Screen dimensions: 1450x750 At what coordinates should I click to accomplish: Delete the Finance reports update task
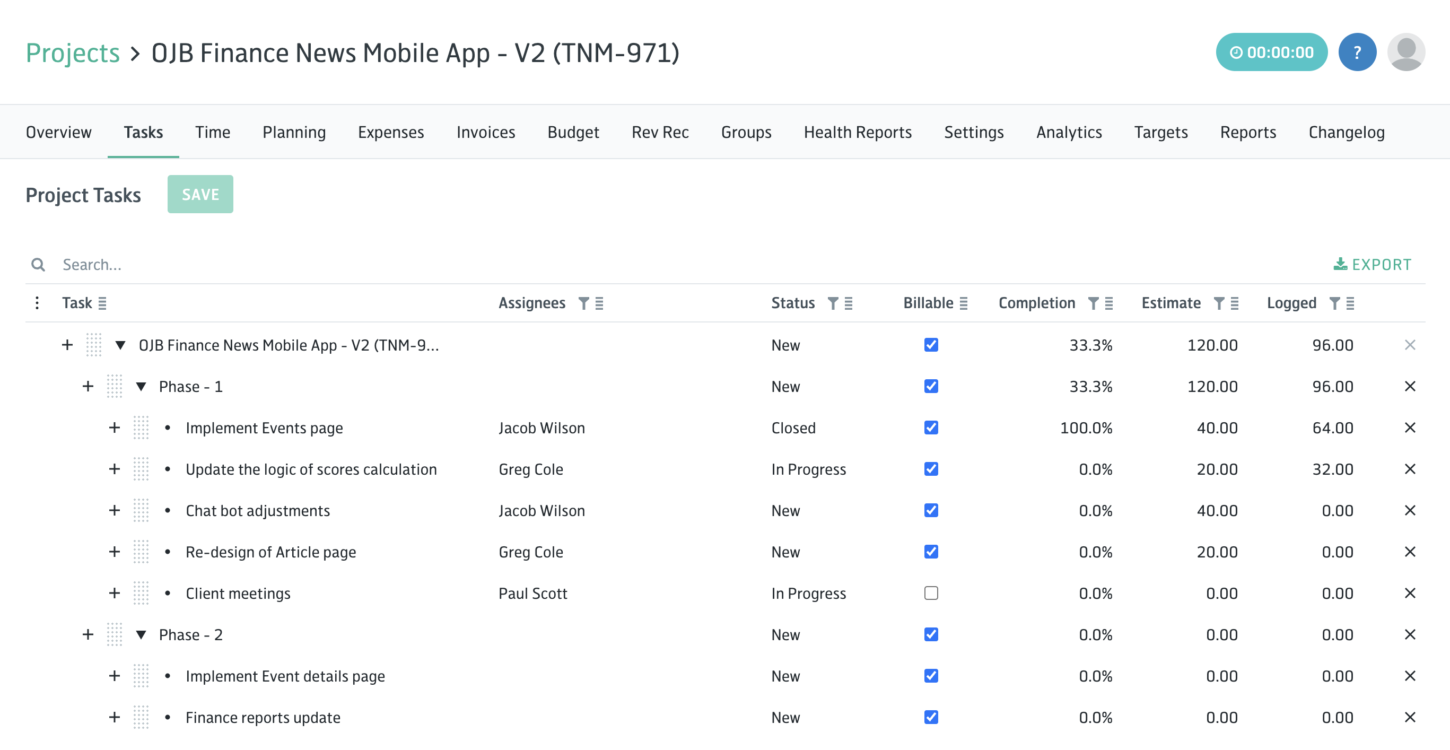1410,717
